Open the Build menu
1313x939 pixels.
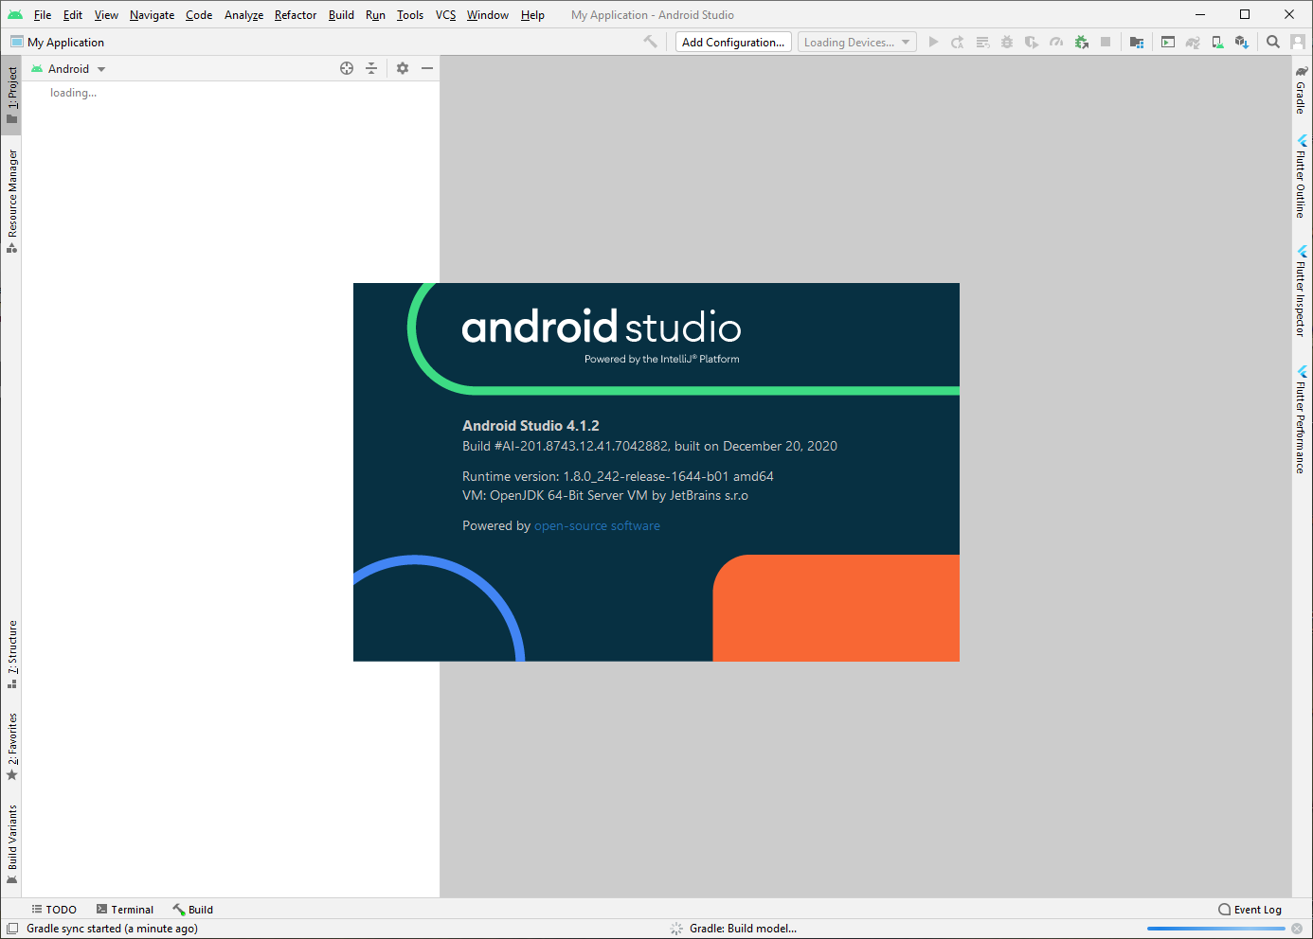point(341,14)
